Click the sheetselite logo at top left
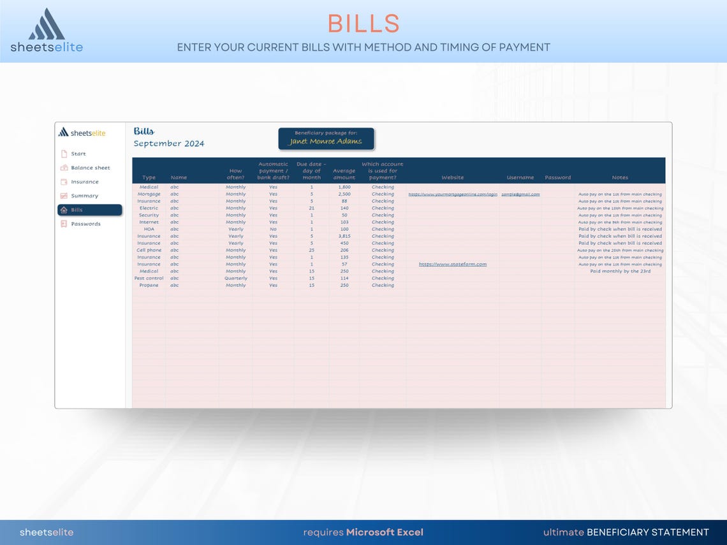 pyautogui.click(x=47, y=29)
